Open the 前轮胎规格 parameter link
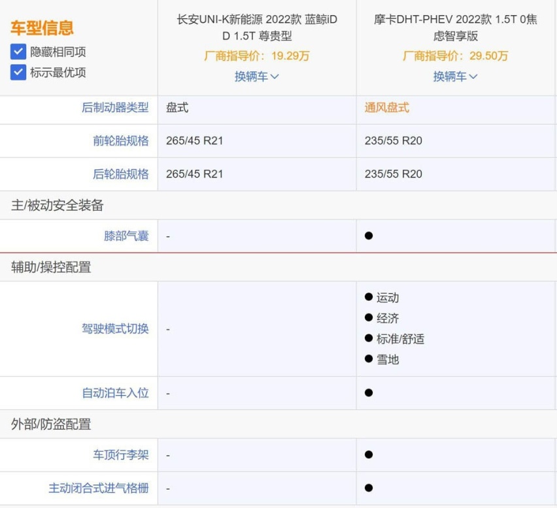The width and height of the screenshot is (557, 508). 121,140
